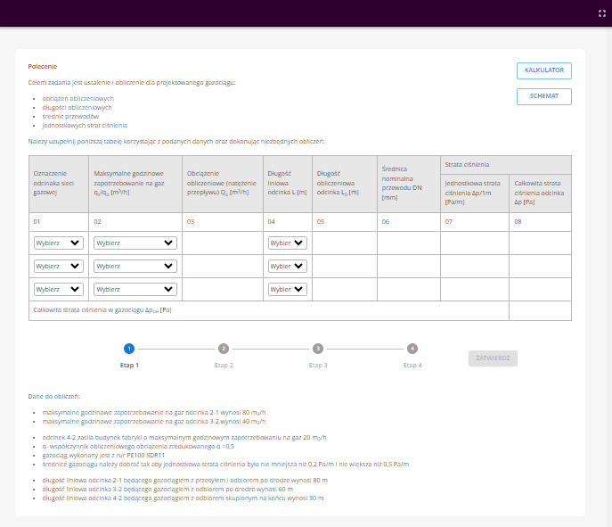Viewport: 612px width, 527px height.
Task: Open first-row linear length L dropdown
Action: tap(287, 243)
